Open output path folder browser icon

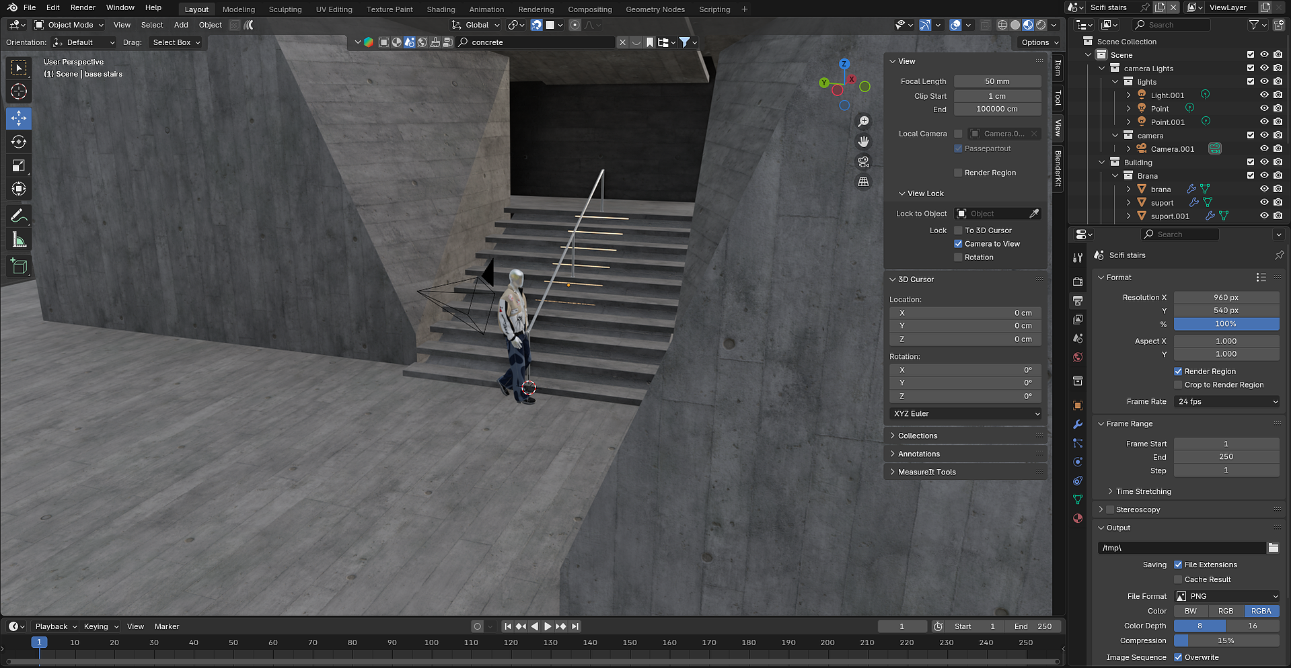1273,548
